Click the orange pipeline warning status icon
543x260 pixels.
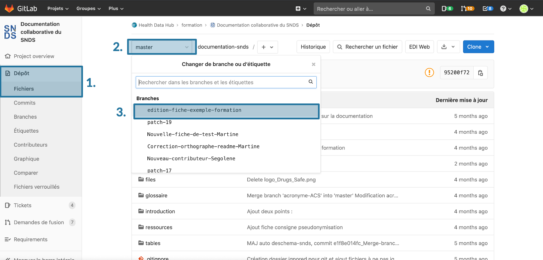[x=429, y=72]
